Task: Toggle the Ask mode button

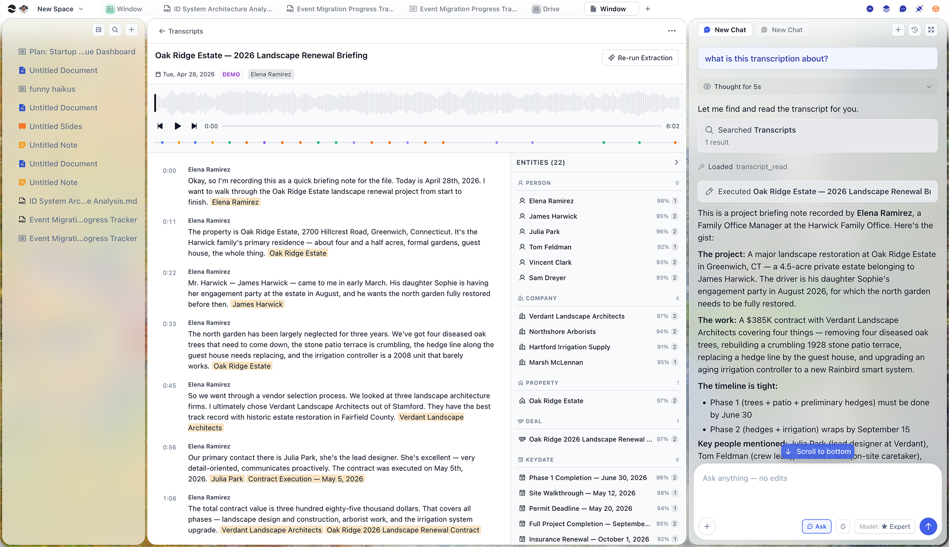Action: click(817, 526)
